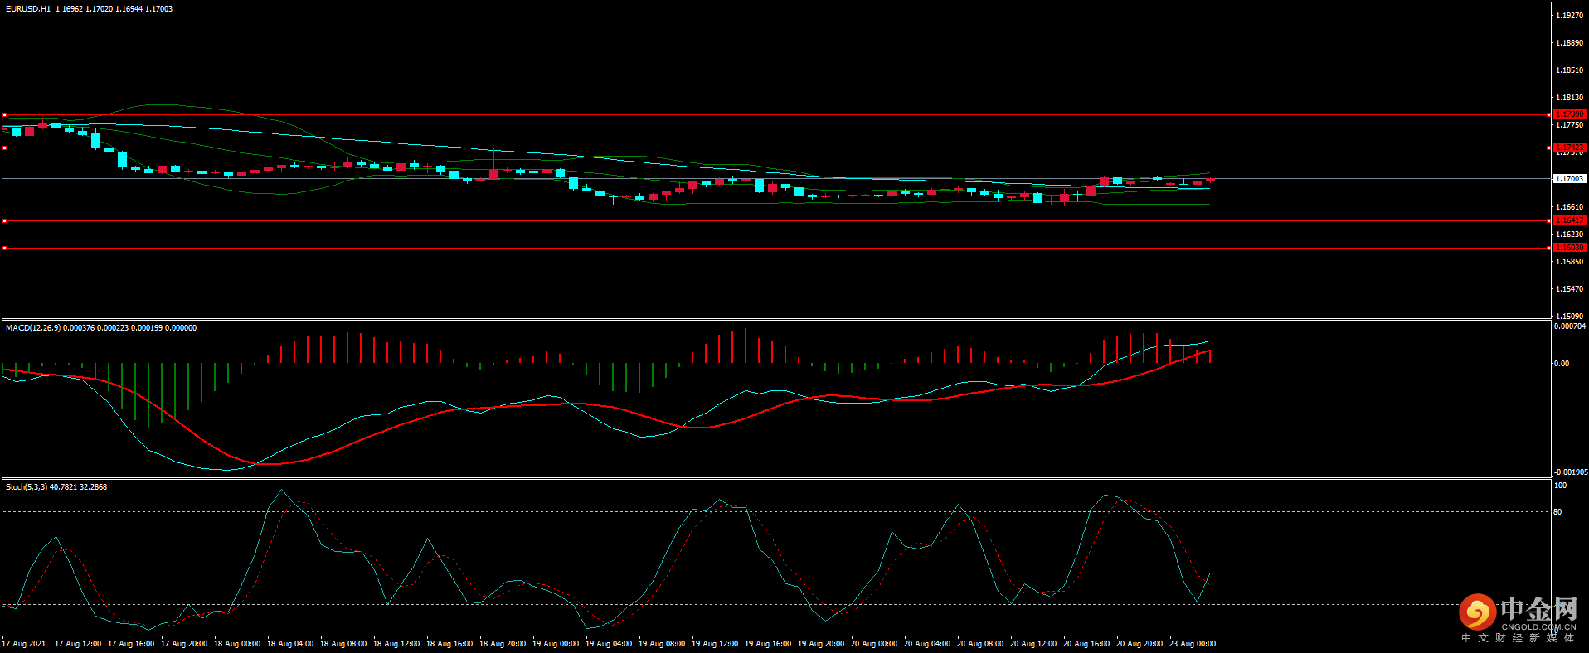The height and width of the screenshot is (653, 1589).
Task: Click the red 1.17423 price tag
Action: pyautogui.click(x=1568, y=148)
